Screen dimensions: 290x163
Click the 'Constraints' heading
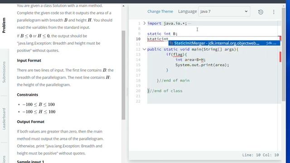27,95
